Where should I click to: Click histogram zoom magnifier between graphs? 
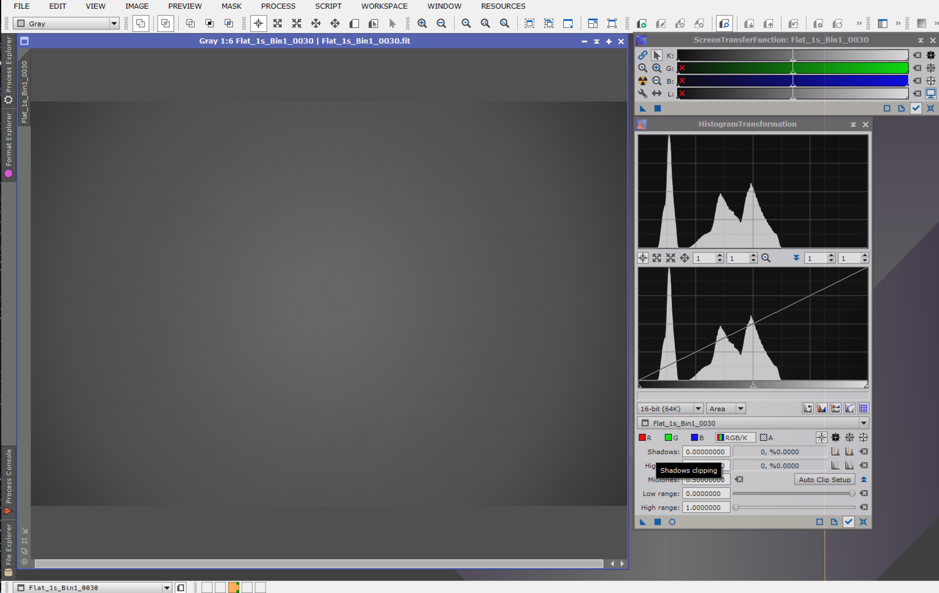[766, 258]
